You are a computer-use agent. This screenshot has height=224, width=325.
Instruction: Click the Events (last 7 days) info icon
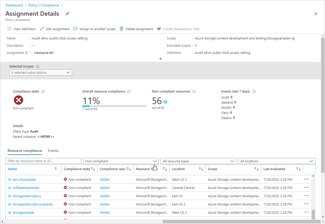pos(254,91)
